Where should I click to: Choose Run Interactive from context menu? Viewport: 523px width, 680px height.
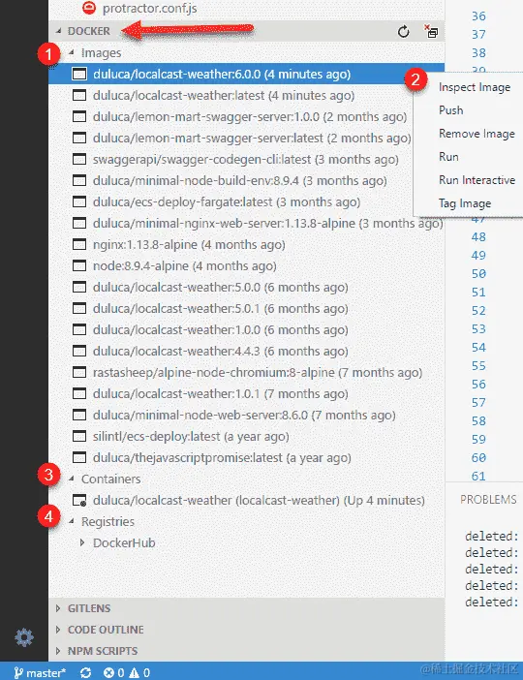(x=477, y=180)
